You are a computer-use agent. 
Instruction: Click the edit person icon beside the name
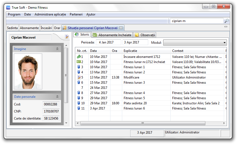point(67,37)
